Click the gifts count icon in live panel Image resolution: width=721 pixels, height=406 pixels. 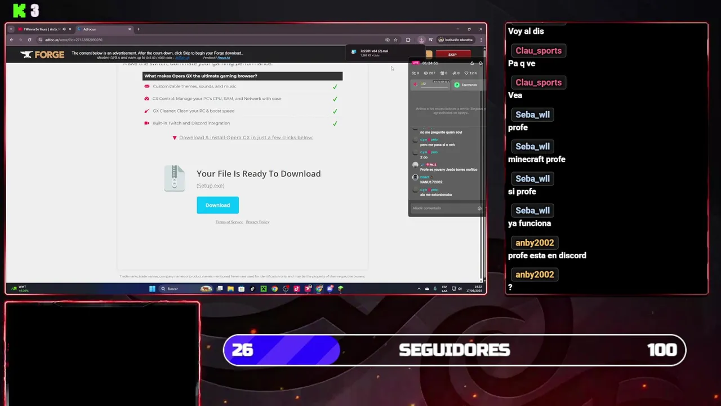(x=442, y=73)
